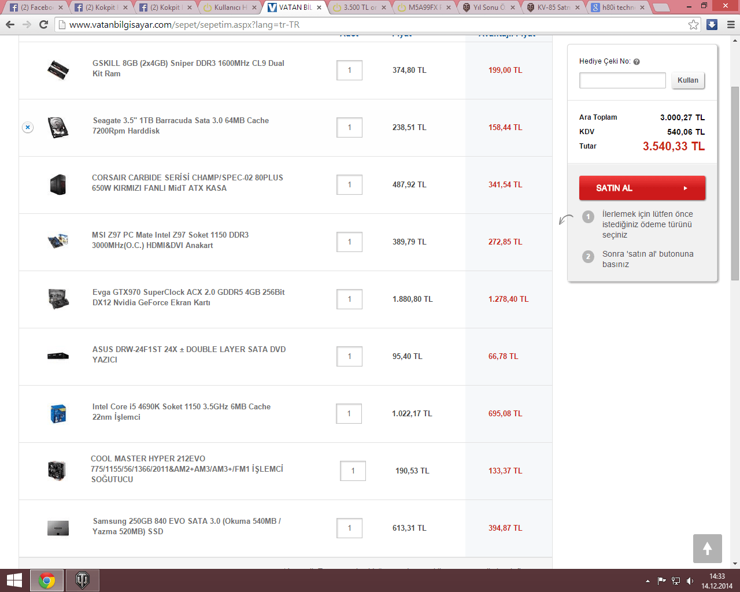Image resolution: width=740 pixels, height=592 pixels.
Task: Jump to page top with the arrow button
Action: [x=708, y=549]
